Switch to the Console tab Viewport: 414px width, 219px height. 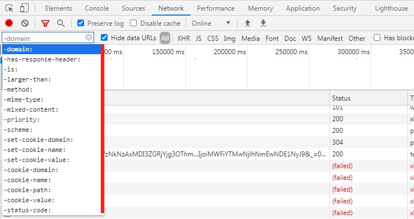(96, 8)
